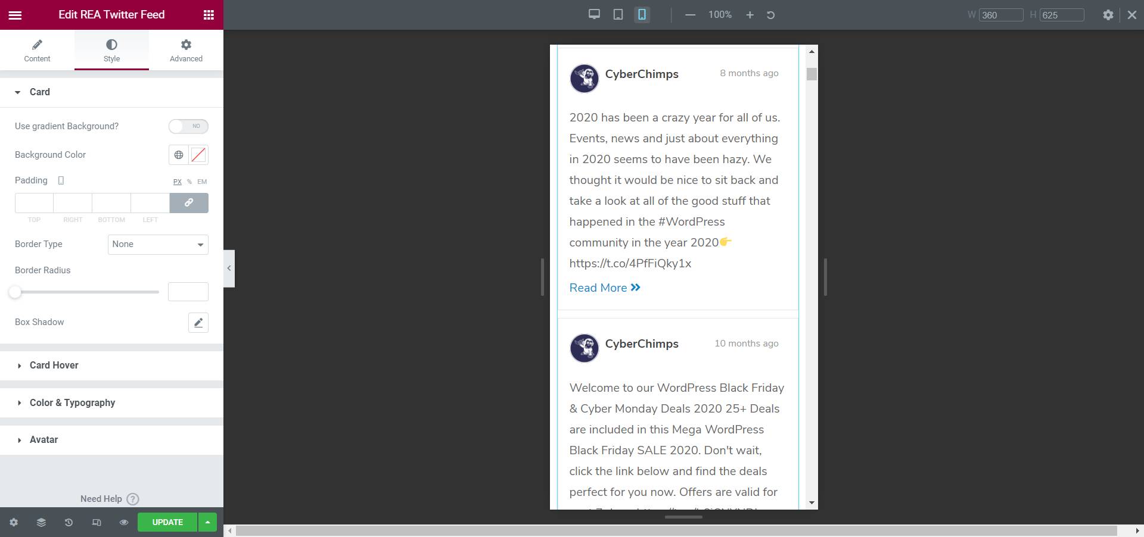Open responsive bar settings gear

pos(1108,15)
